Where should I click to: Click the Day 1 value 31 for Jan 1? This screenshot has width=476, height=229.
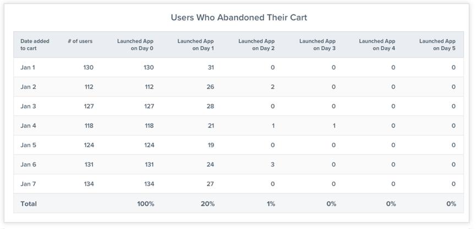(x=211, y=68)
